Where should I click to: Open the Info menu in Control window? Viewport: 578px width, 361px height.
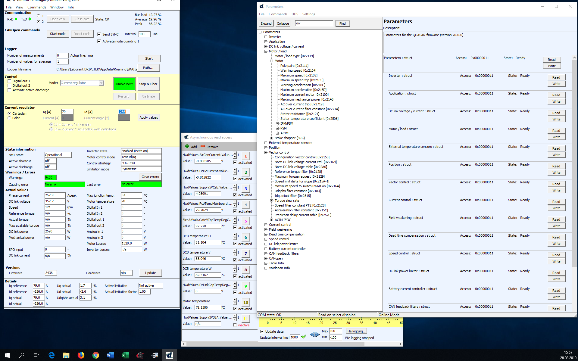point(71,7)
